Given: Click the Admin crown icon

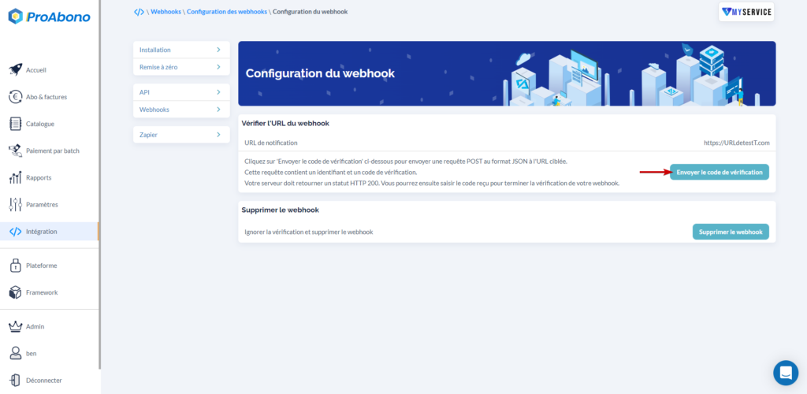Looking at the screenshot, I should [16, 326].
